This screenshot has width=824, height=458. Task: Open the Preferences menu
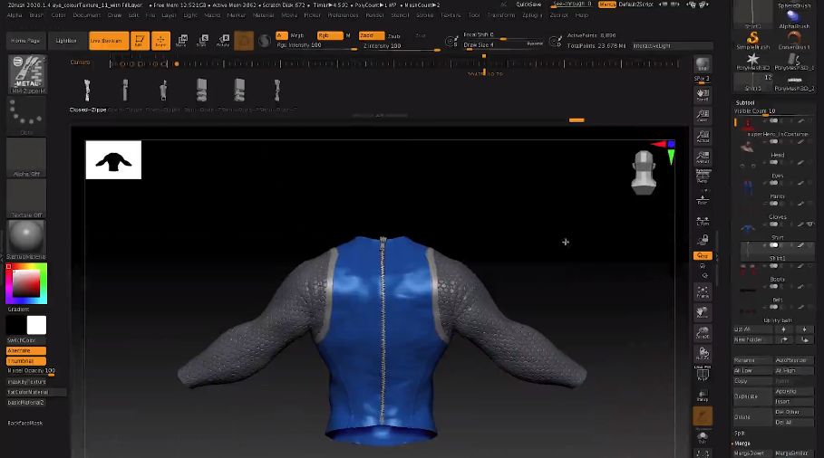pyautogui.click(x=343, y=15)
